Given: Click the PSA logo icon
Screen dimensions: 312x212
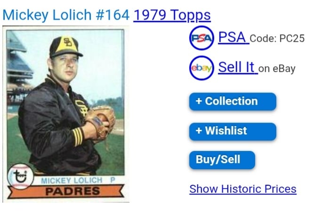Looking at the screenshot, I should click(201, 38).
